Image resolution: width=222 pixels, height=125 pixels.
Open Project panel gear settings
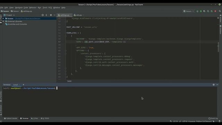pos(51,15)
